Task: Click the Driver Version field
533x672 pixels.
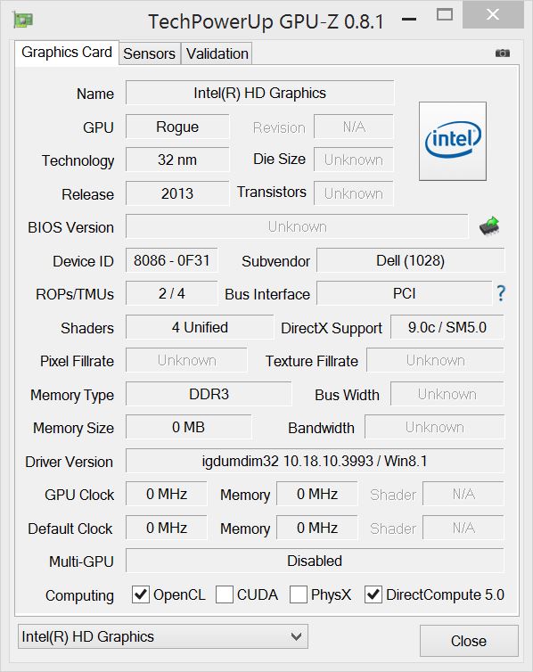Action: [315, 461]
